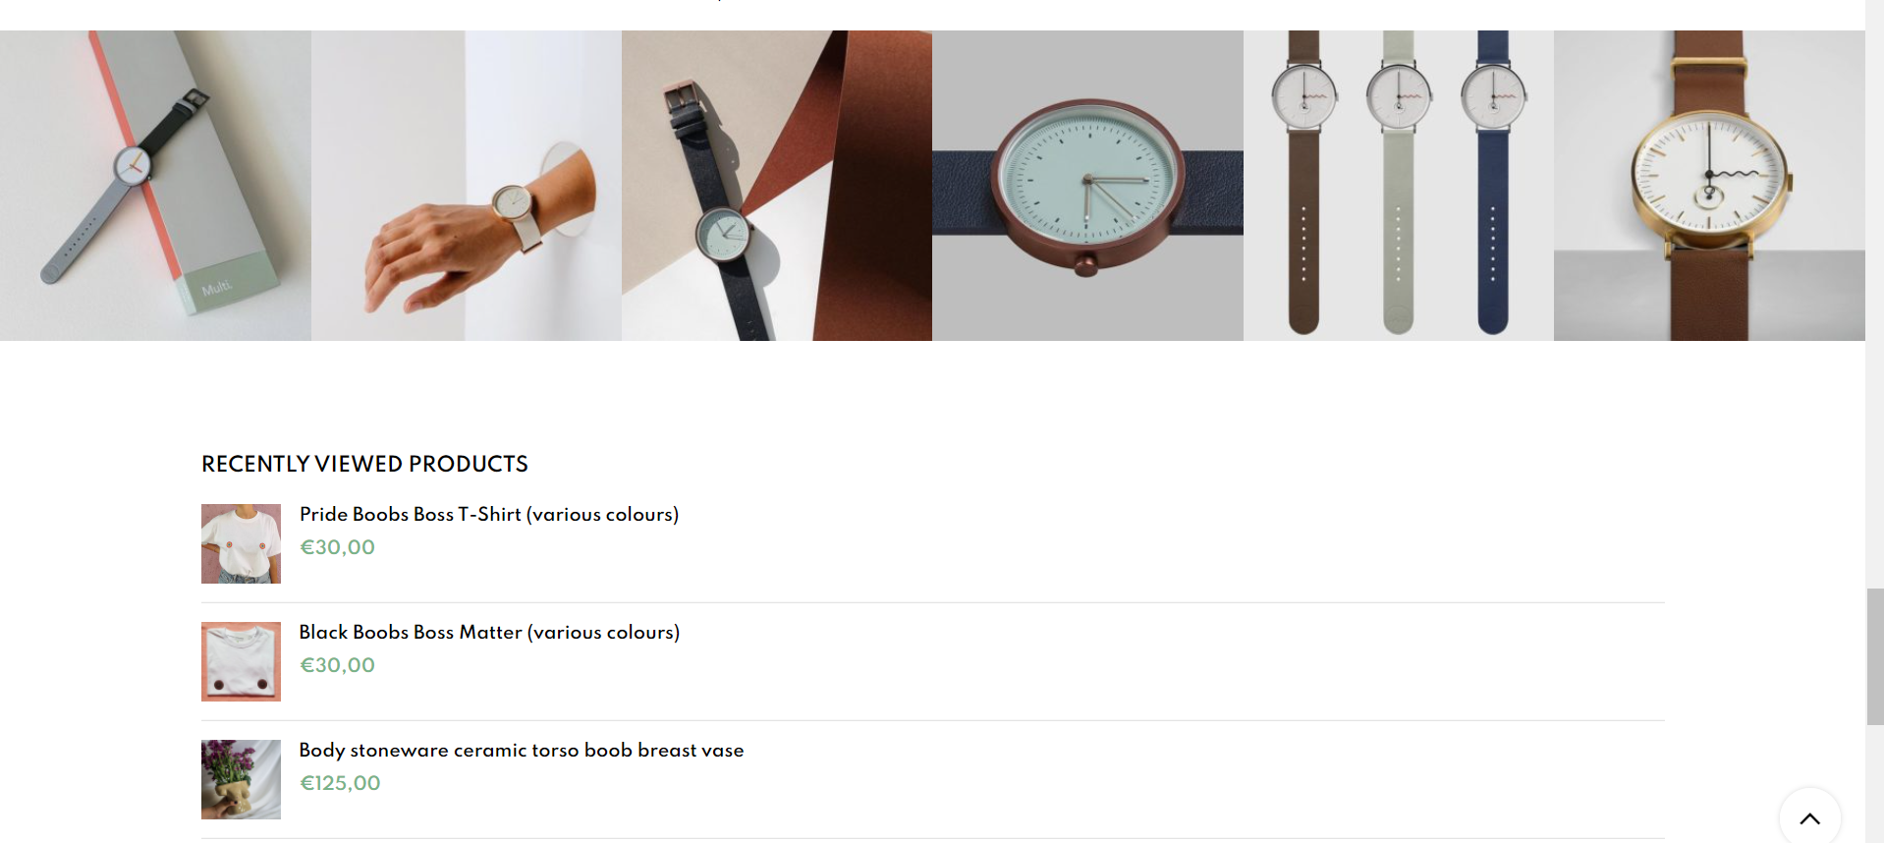The height and width of the screenshot is (843, 1884).
Task: Click the Pride Boobs Boss T-Shirt thumbnail
Action: click(x=241, y=543)
